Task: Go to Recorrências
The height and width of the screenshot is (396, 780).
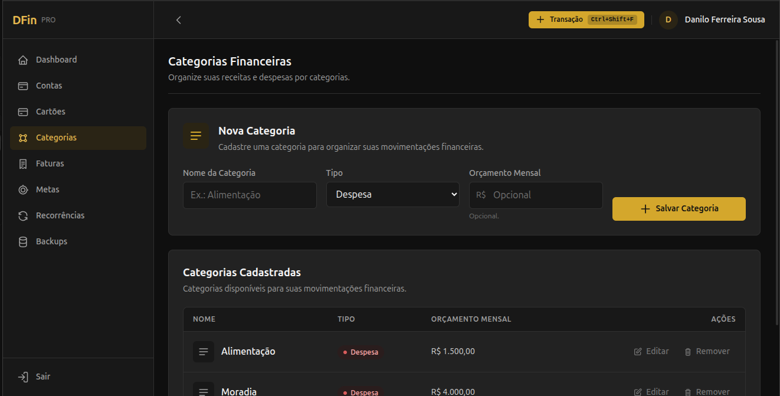Action: click(x=78, y=215)
